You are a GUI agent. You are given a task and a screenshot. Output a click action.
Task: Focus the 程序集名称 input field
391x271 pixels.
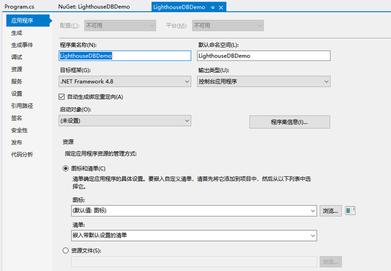click(x=125, y=56)
